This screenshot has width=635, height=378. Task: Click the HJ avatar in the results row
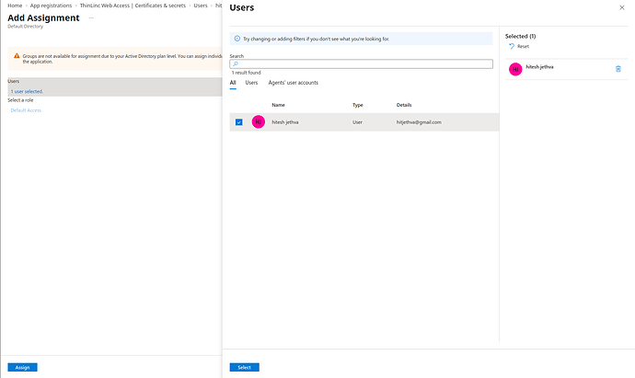[x=259, y=121]
